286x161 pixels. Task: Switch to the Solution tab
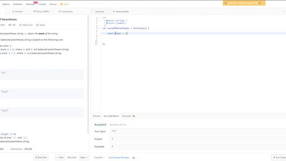(17, 12)
